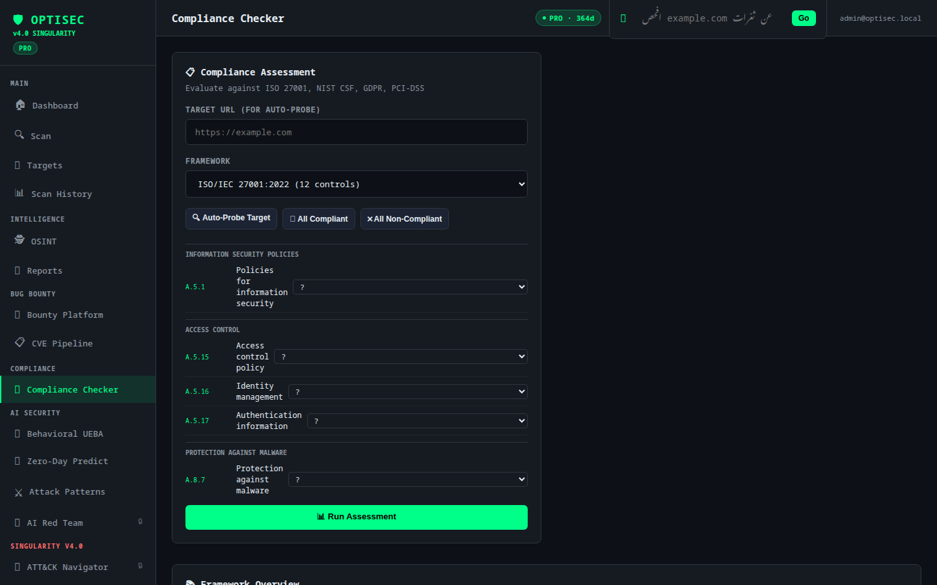Open OSINT via its detective icon
This screenshot has height=585, width=937.
pos(20,240)
